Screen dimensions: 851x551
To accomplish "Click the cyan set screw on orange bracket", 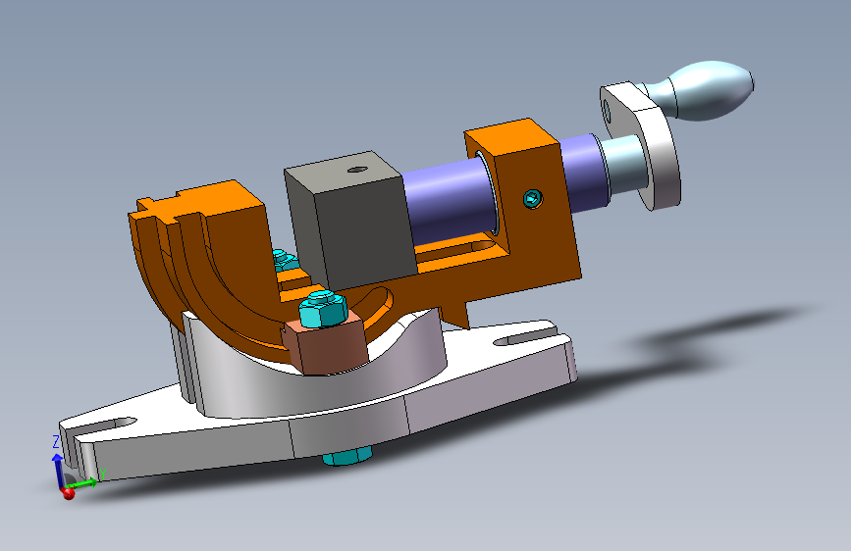I will pos(533,198).
